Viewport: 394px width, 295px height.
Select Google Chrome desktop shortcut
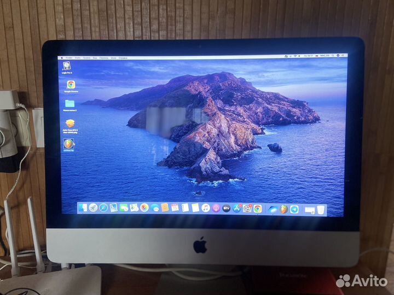[x=71, y=86]
